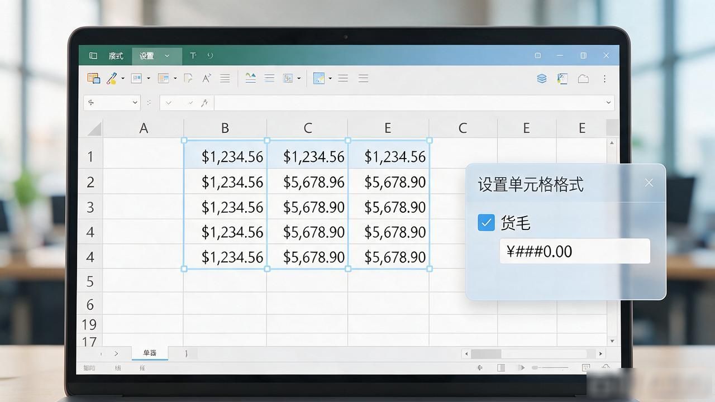Select the column A header

click(x=144, y=128)
